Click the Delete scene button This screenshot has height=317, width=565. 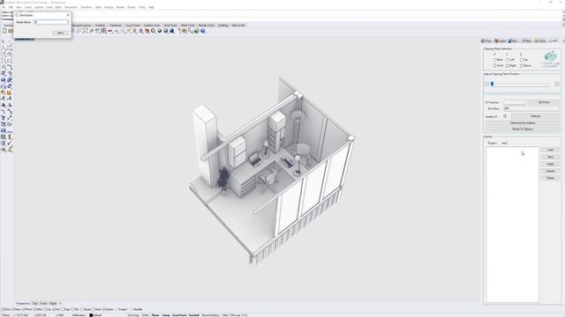550,178
